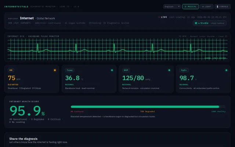Click 'Heartbeat · 3 Degraded · 0 Critical' text
The width and height of the screenshot is (235, 147).
24,88
